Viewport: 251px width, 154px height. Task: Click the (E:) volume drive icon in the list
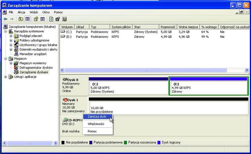click(63, 36)
